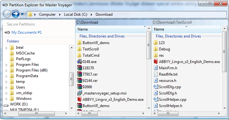Click the forward navigation arrow button
Image resolution: width=229 pixels, height=120 pixels.
15,14
